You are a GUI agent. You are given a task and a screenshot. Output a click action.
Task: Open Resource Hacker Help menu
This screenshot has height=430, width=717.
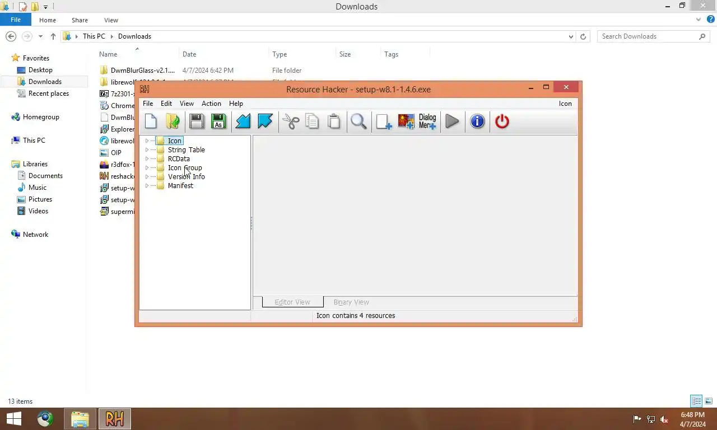236,104
